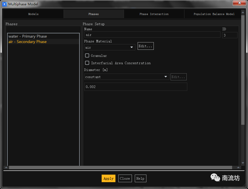
Task: Open the Phase Material dropdown
Action: (110, 48)
